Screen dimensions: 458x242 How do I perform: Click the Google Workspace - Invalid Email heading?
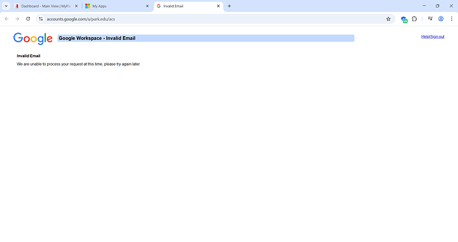coord(97,38)
